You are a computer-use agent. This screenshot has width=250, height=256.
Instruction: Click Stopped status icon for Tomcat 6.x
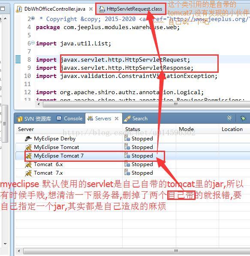(127, 164)
